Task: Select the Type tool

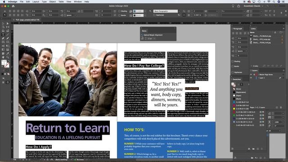Action: pos(3,35)
